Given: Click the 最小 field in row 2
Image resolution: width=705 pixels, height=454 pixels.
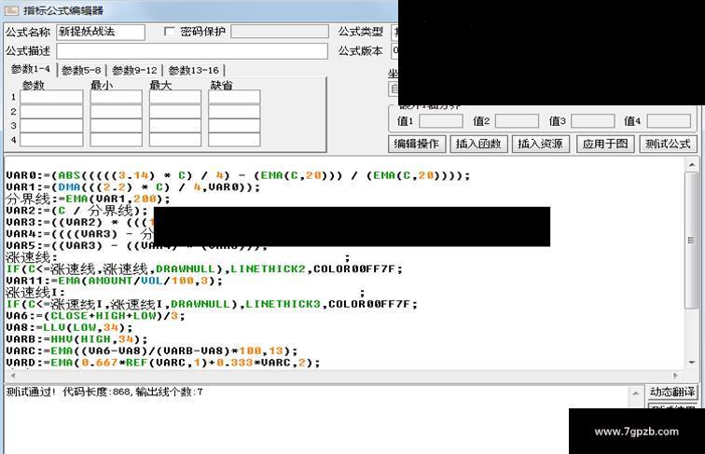Looking at the screenshot, I should [116, 111].
